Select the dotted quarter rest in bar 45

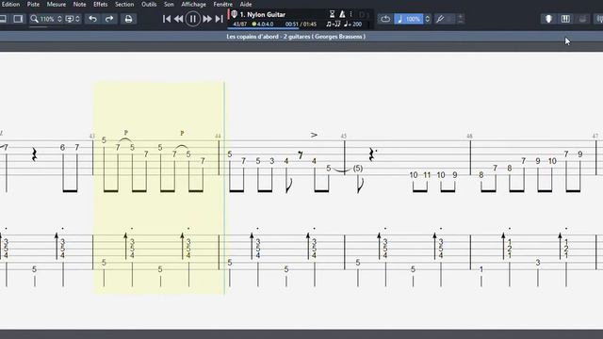[x=372, y=154]
